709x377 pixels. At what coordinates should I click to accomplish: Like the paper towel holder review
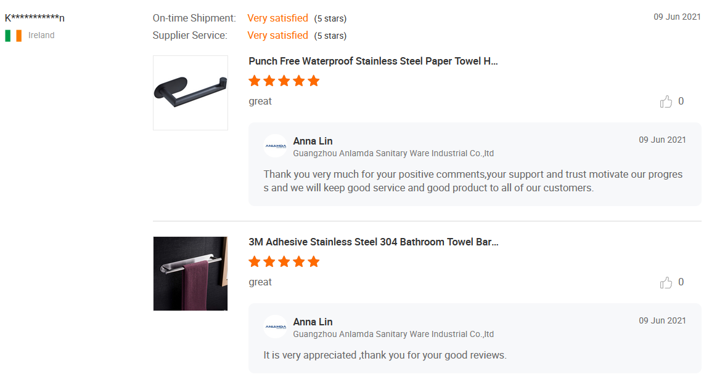[666, 101]
